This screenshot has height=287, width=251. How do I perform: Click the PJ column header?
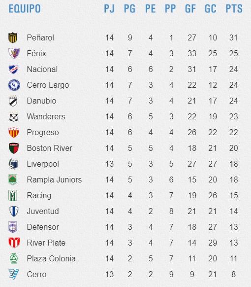[x=109, y=8]
